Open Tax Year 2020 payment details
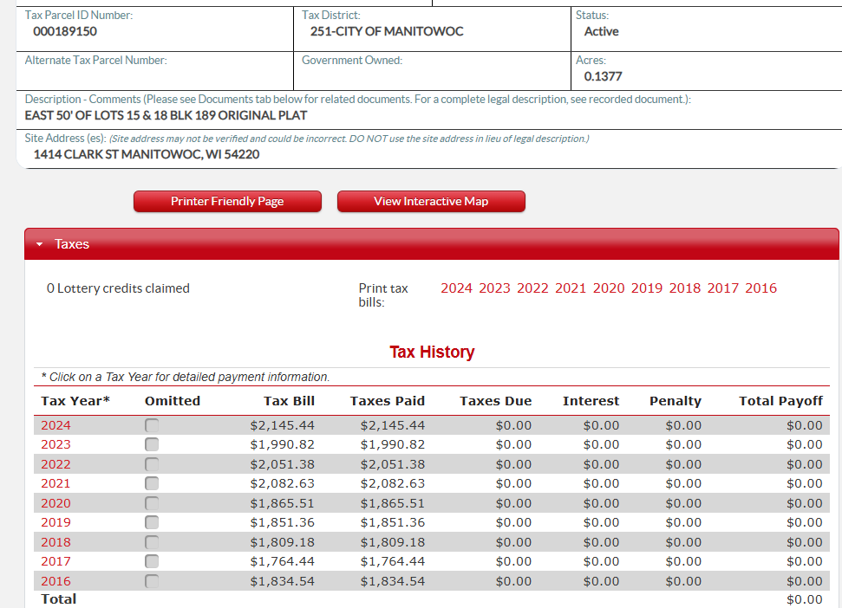842x608 pixels. (55, 503)
